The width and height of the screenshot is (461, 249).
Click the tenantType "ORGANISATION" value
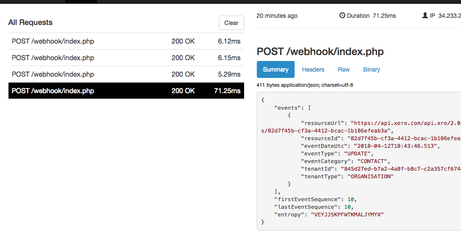coord(370,177)
